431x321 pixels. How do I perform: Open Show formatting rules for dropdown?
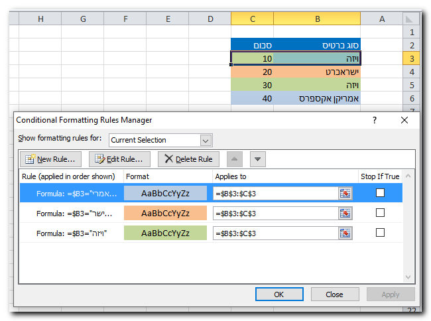tap(206, 140)
